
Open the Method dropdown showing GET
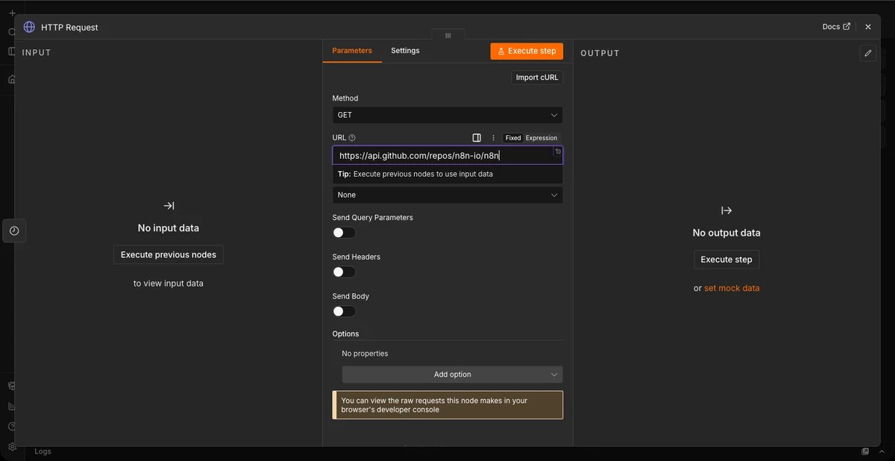pos(447,115)
